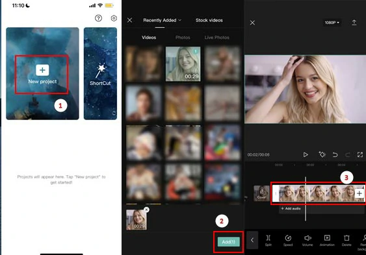
Task: Add a keyframe with diamond icon
Action: (x=322, y=154)
